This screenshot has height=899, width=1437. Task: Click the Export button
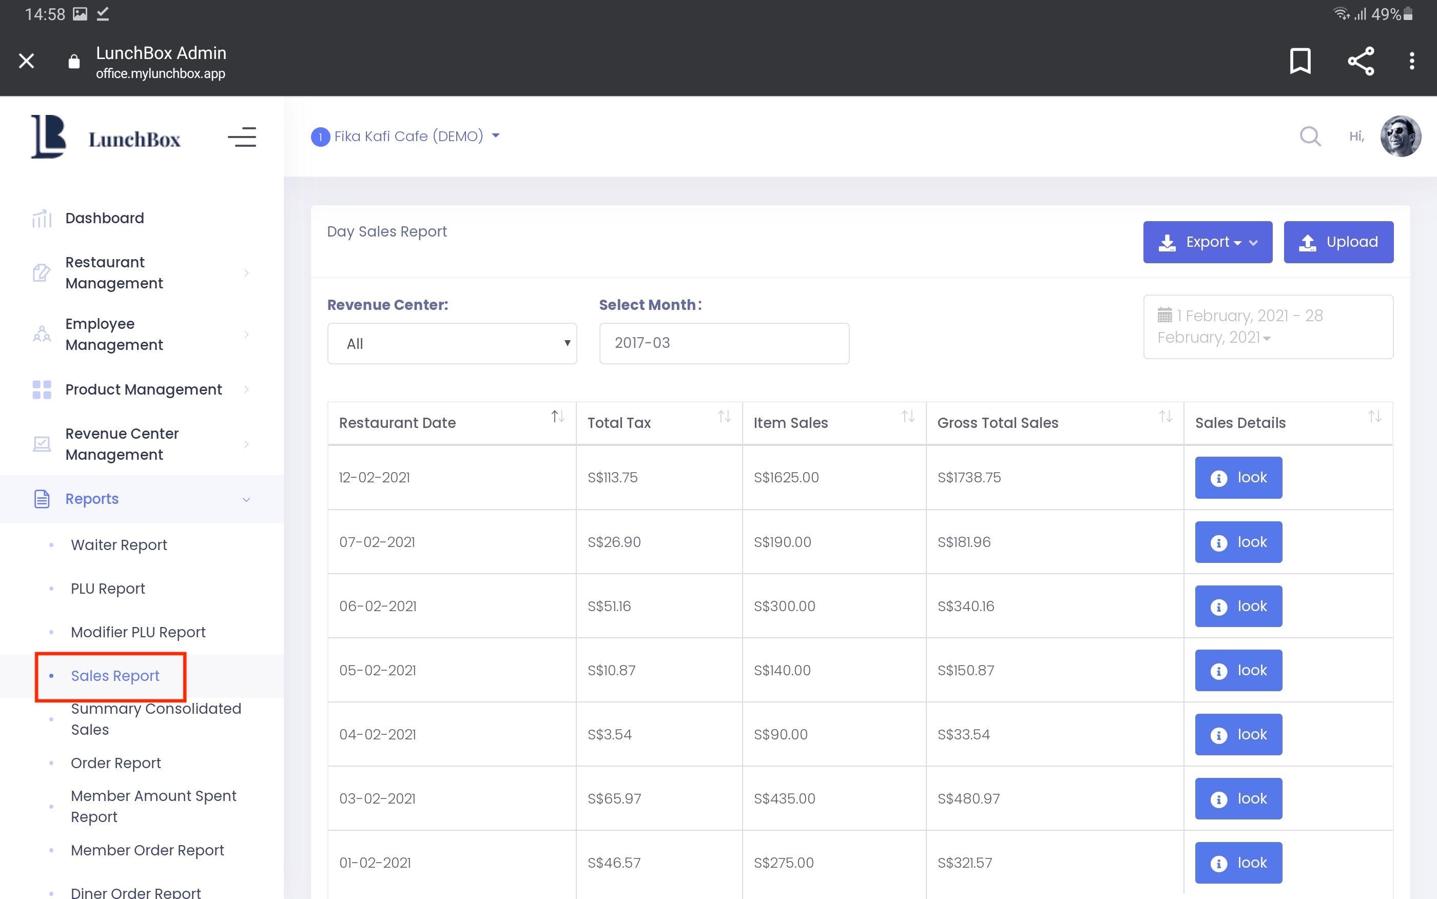(1207, 242)
